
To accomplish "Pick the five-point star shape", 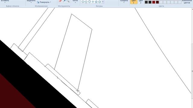I will coord(96,2).
